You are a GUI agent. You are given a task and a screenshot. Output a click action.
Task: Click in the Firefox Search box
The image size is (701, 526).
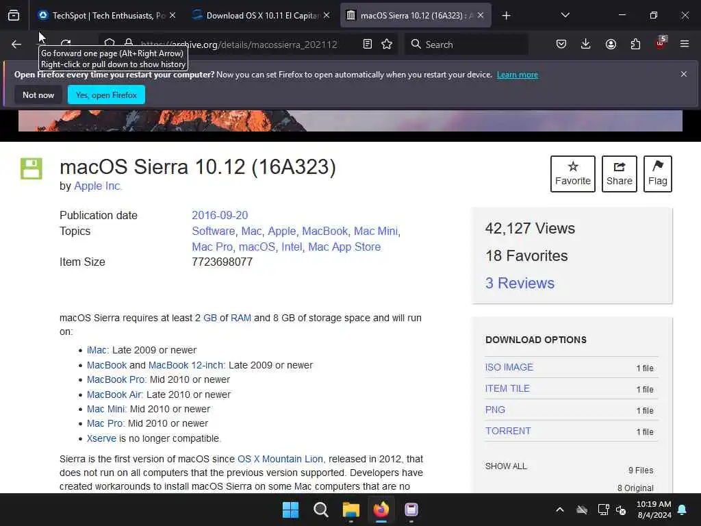pyautogui.click(x=466, y=45)
